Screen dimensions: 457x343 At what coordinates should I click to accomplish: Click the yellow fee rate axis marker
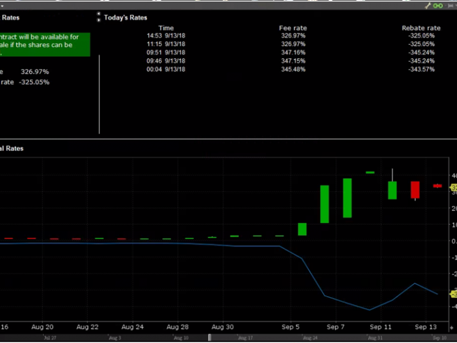454,187
